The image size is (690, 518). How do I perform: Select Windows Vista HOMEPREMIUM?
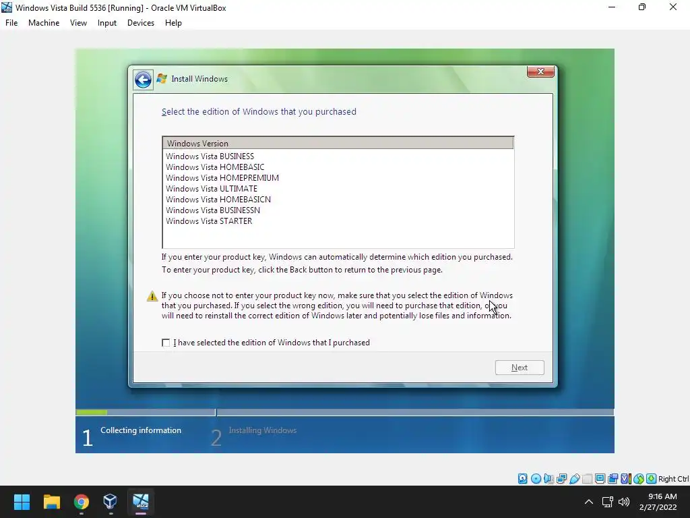click(x=338, y=178)
